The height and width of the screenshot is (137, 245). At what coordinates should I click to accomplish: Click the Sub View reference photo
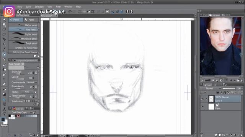point(220,46)
